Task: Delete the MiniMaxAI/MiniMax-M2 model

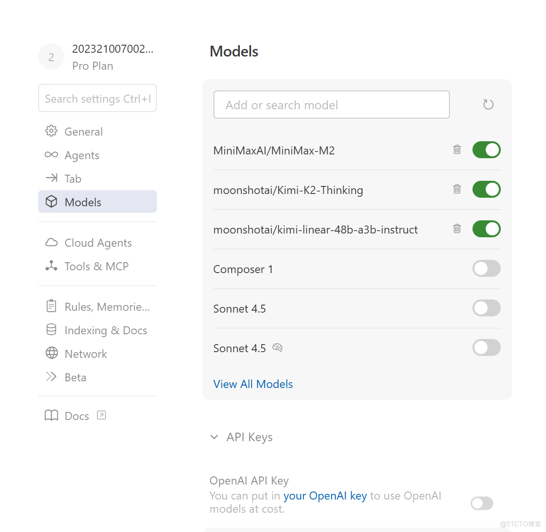Action: [457, 150]
